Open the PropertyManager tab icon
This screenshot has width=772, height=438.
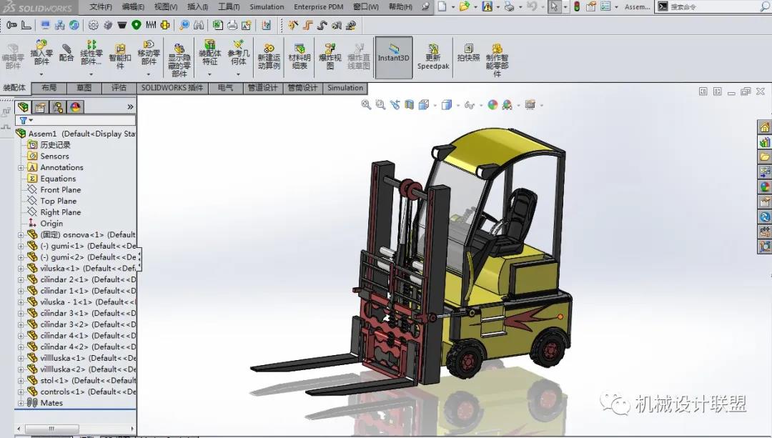click(40, 106)
